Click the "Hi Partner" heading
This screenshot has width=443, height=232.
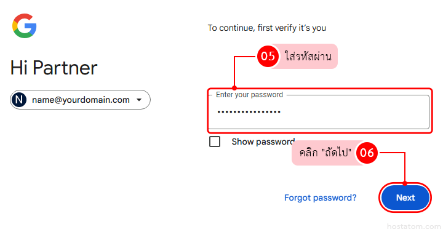pyautogui.click(x=54, y=68)
